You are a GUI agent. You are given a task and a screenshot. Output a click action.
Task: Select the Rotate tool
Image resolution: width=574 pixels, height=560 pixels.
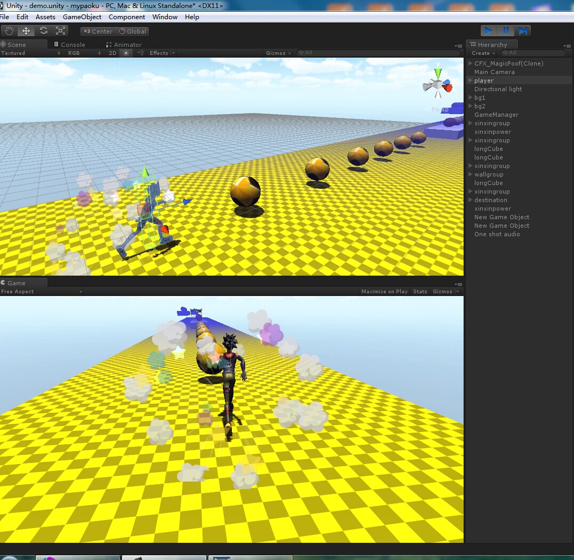click(43, 30)
